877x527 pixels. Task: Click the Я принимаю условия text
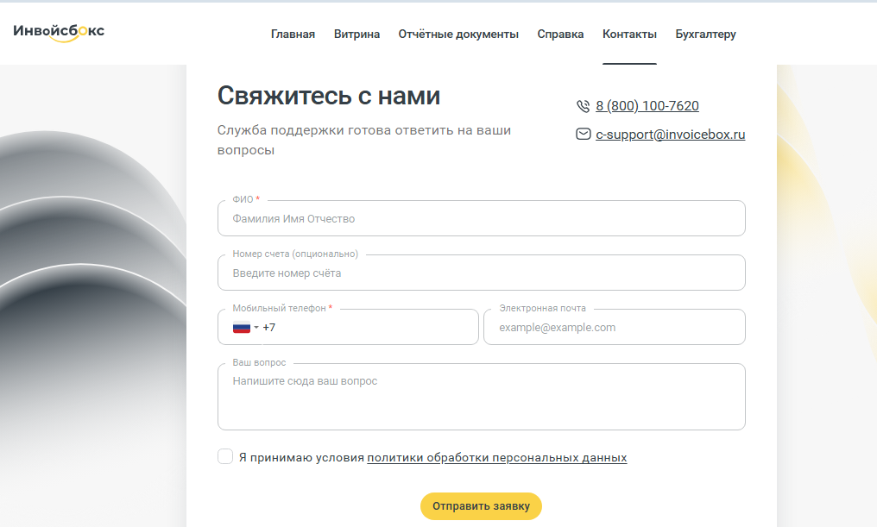tap(301, 458)
